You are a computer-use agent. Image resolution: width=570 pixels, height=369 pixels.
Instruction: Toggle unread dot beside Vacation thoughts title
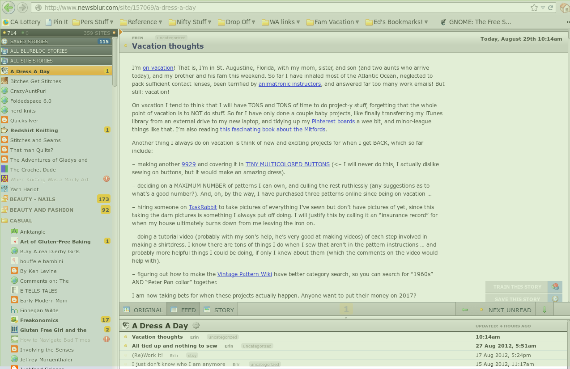pos(126,46)
